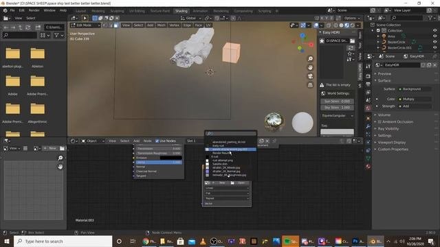Select Render Result in the image list
Viewport: 440px width, 247px height.
pyautogui.click(x=221, y=153)
